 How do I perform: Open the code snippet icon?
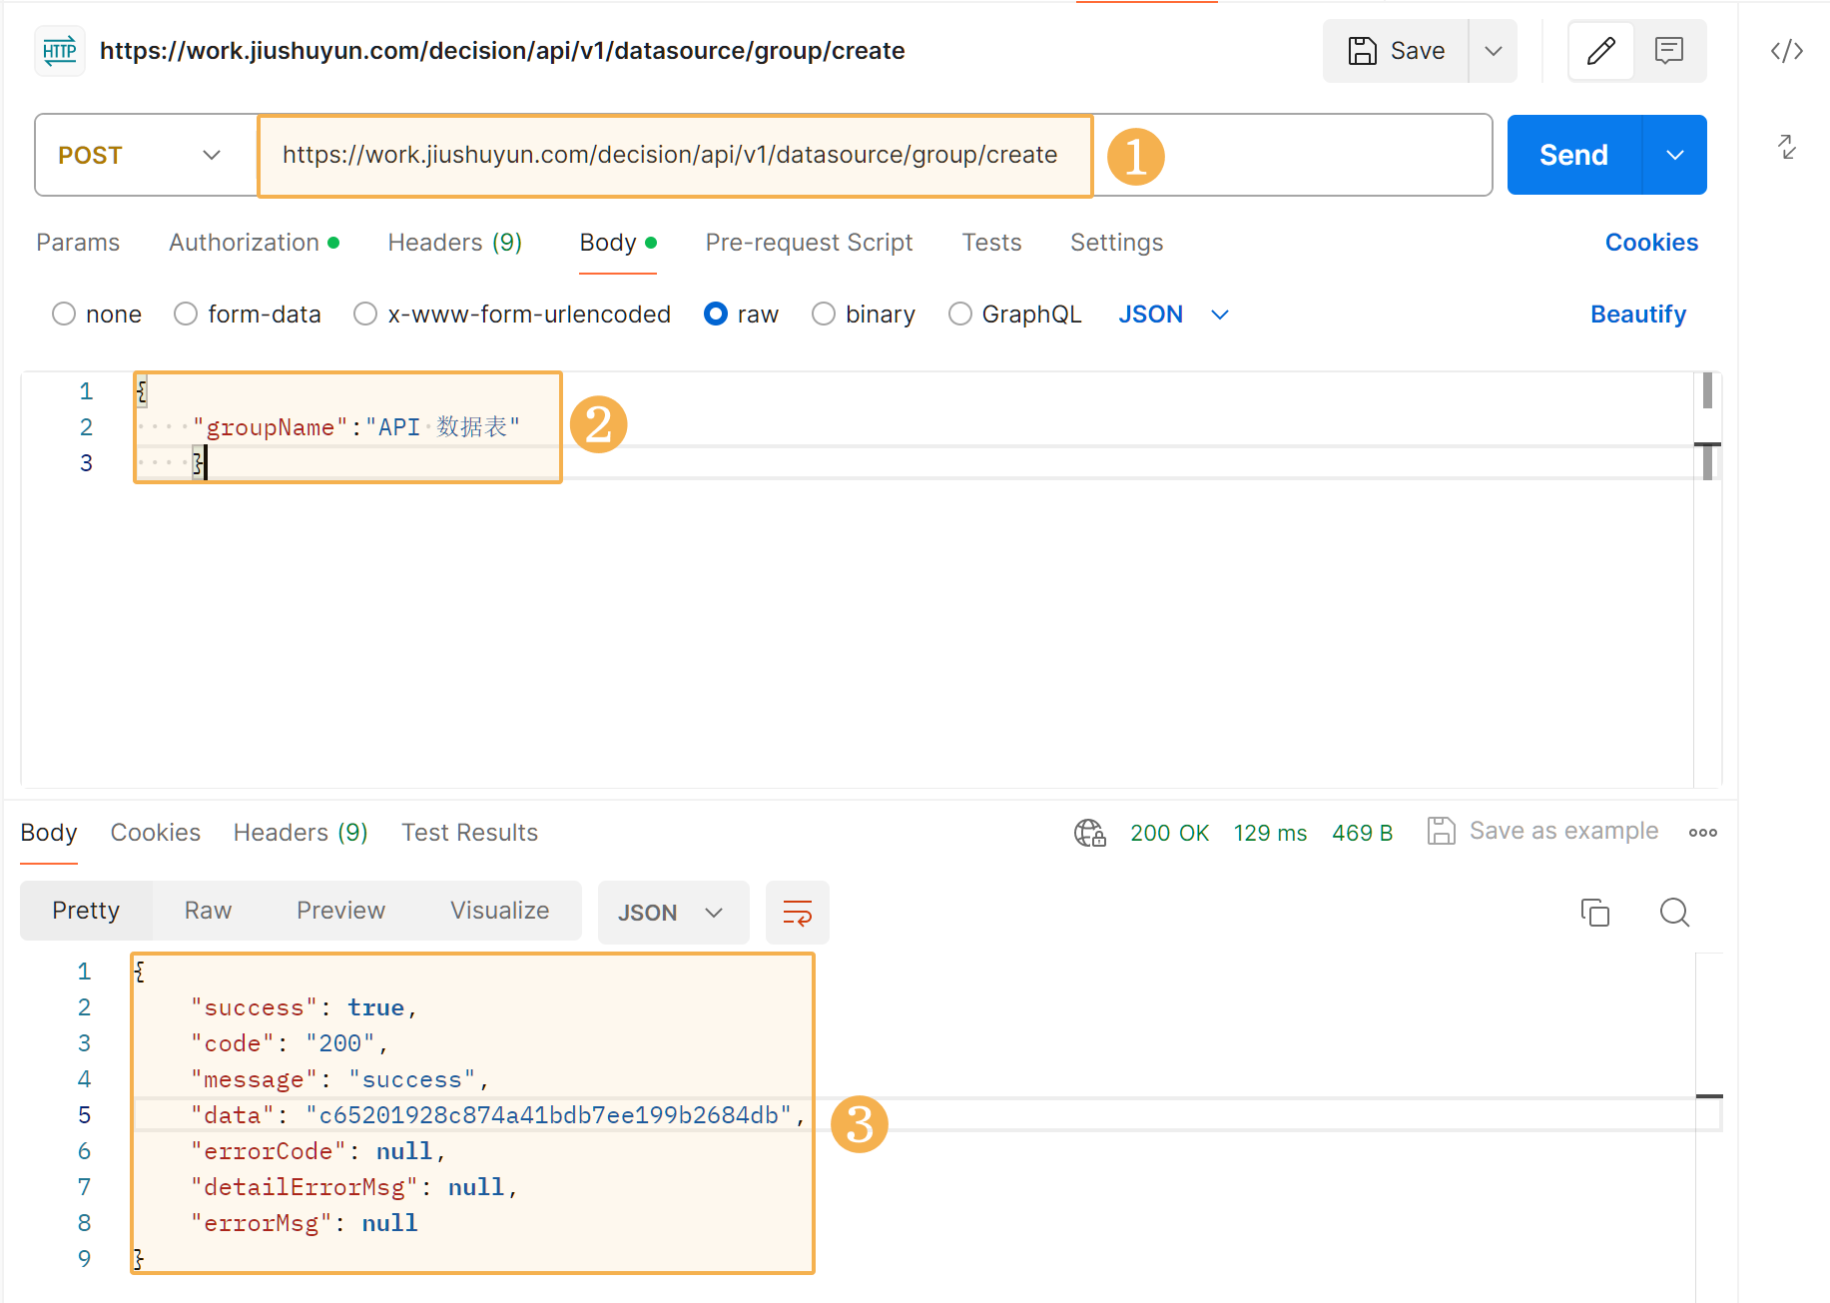tap(1786, 51)
